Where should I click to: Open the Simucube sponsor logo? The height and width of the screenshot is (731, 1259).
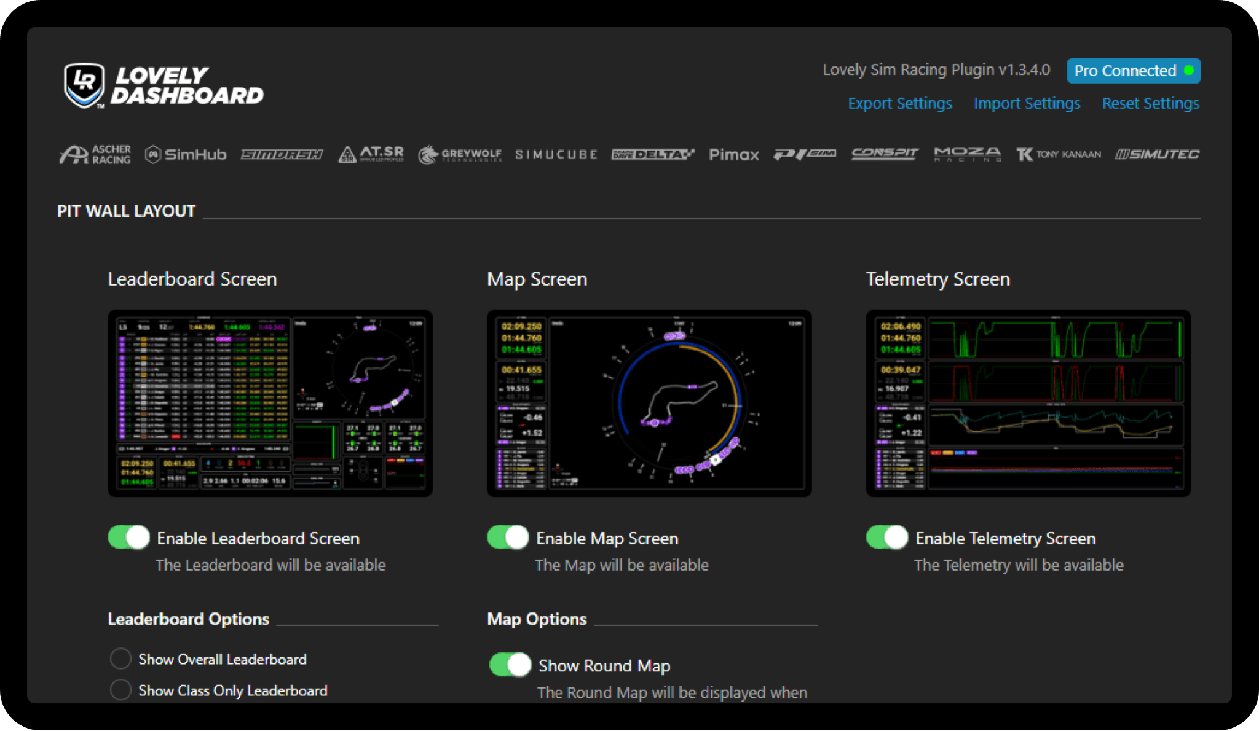pos(556,154)
